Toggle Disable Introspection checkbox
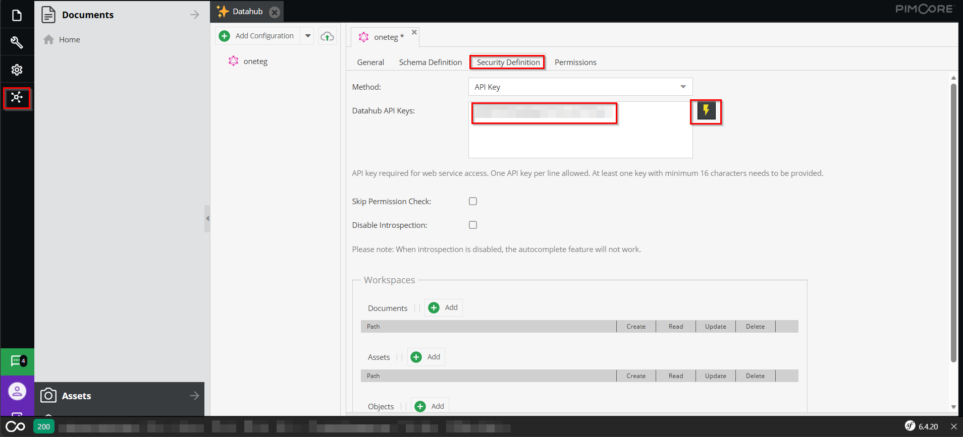The height and width of the screenshot is (437, 963). click(x=473, y=225)
